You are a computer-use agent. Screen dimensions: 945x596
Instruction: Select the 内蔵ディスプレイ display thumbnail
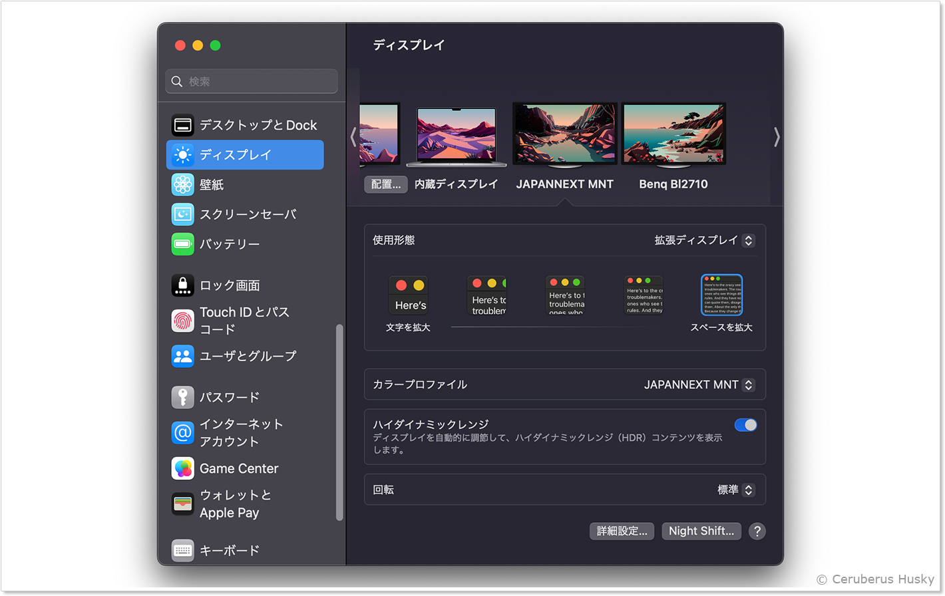(457, 136)
